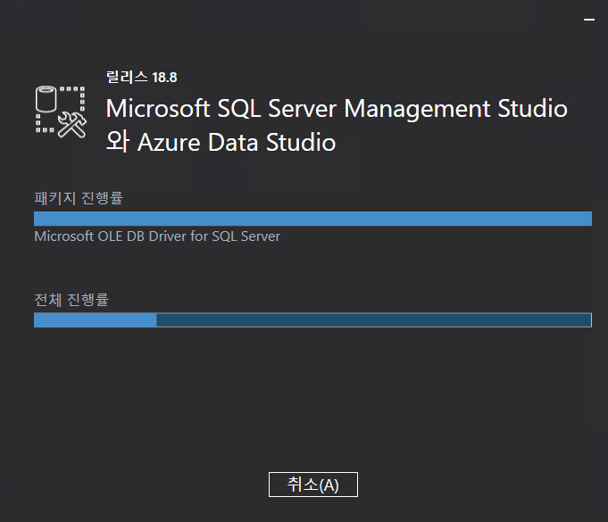The image size is (608, 522).
Task: Click the Microsoft SQL Server Management Studio title
Action: (337, 108)
